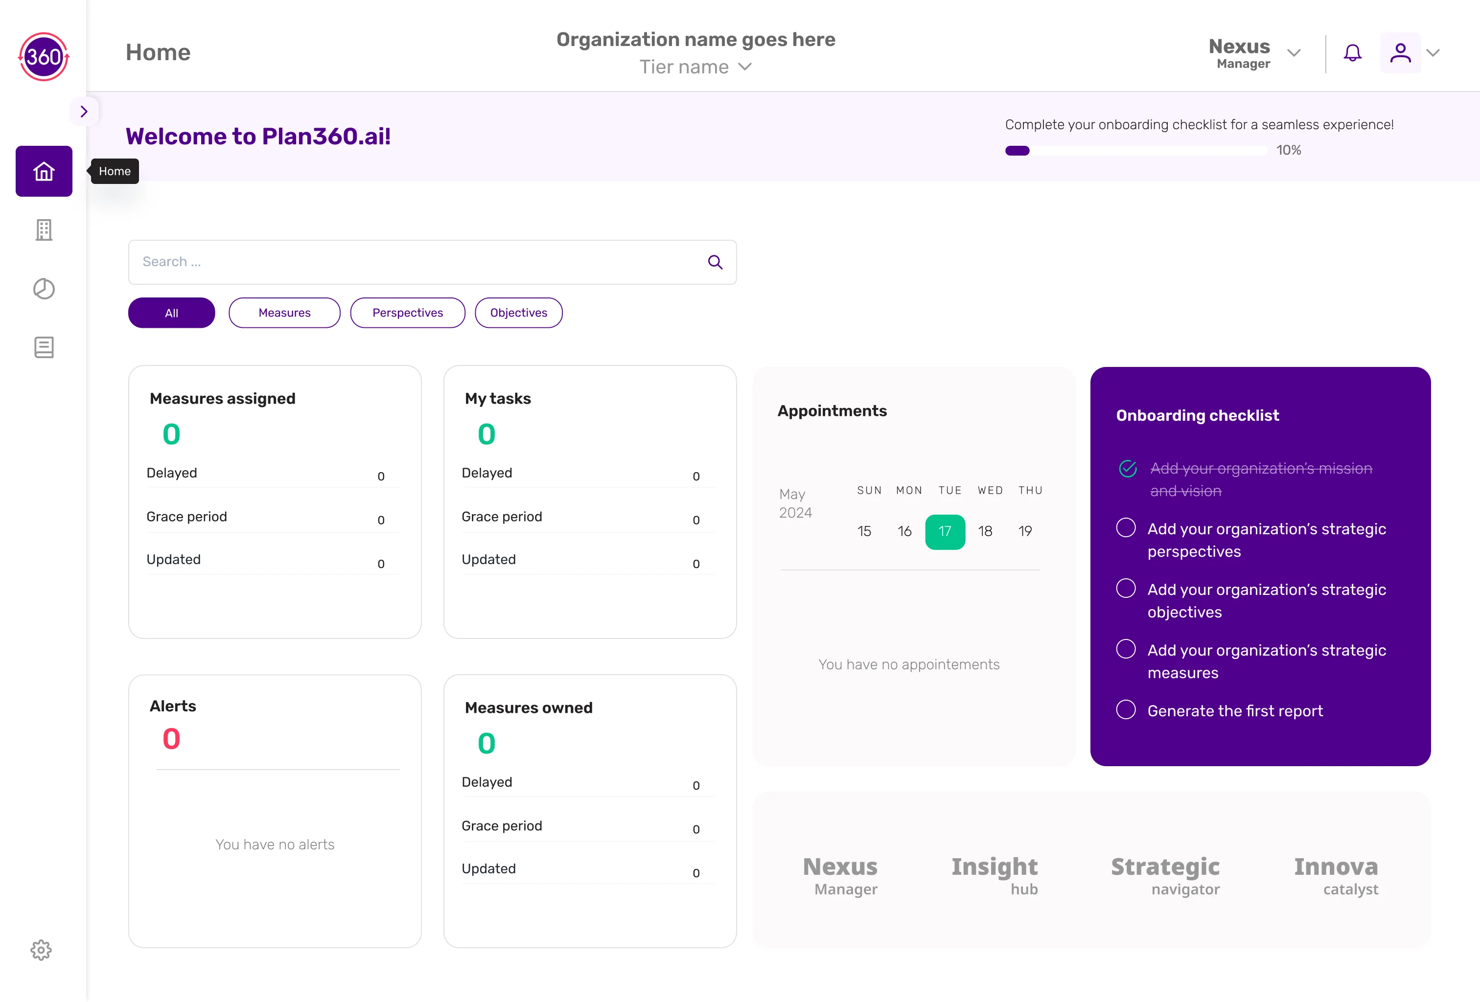Switch to the Measures filter tab

(x=284, y=313)
